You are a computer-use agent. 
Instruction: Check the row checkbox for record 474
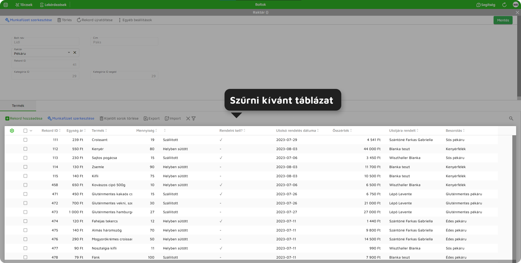25,221
